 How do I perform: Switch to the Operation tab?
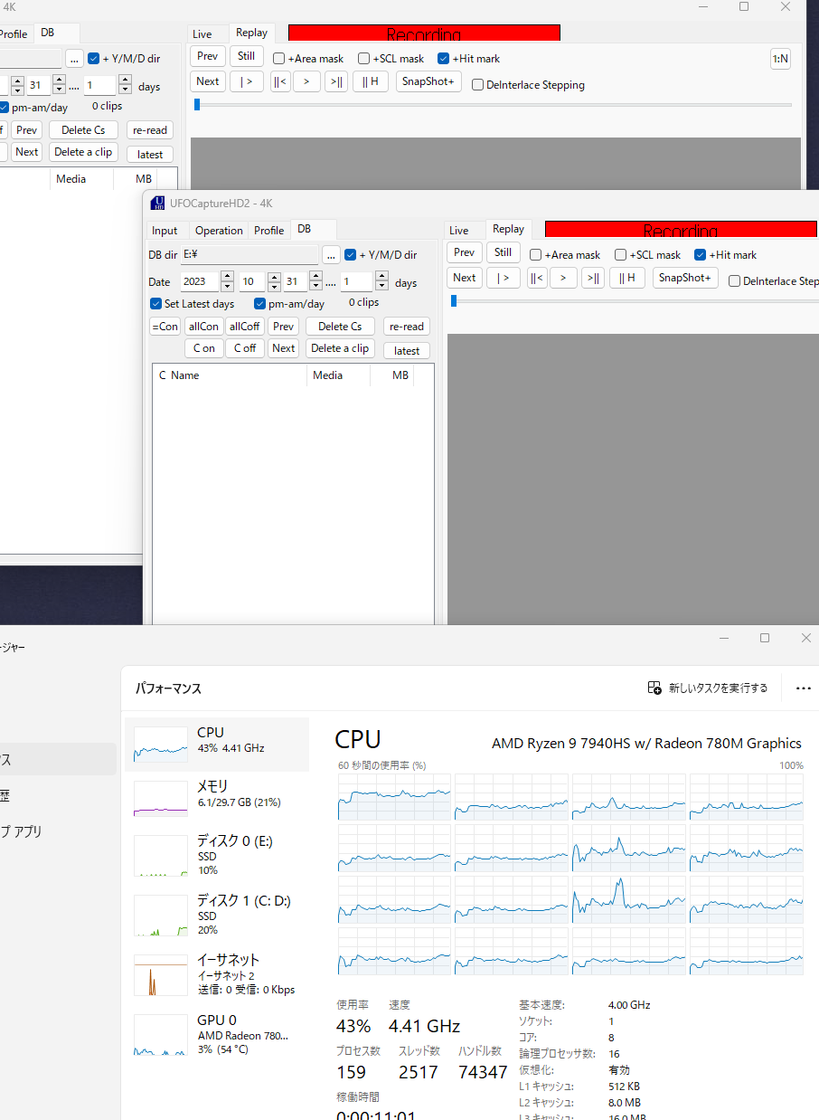coord(219,231)
